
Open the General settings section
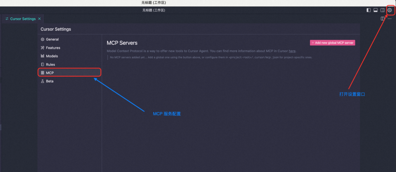(70, 39)
